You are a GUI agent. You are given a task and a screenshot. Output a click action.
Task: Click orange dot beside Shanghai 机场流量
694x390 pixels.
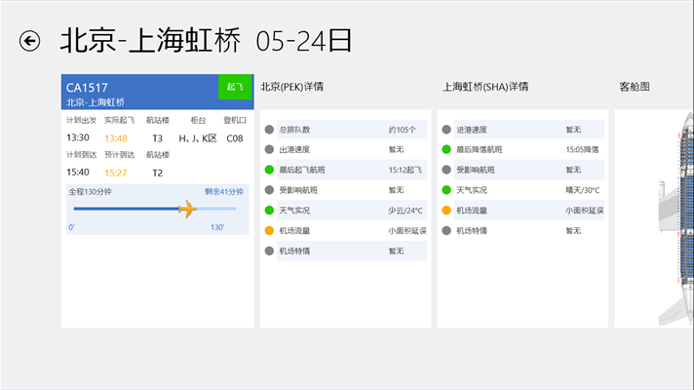pos(446,210)
